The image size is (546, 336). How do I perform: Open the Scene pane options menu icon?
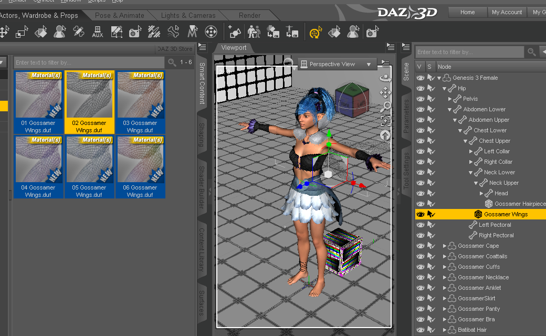406,47
